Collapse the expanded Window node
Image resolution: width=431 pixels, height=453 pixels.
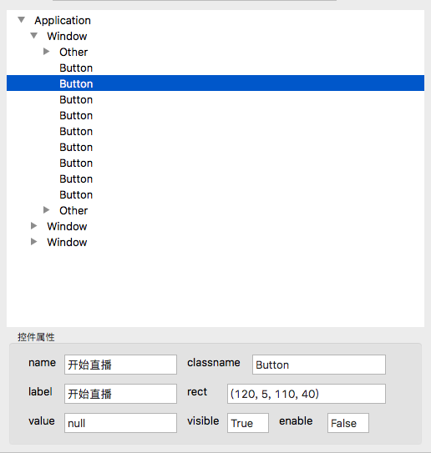pyautogui.click(x=34, y=36)
